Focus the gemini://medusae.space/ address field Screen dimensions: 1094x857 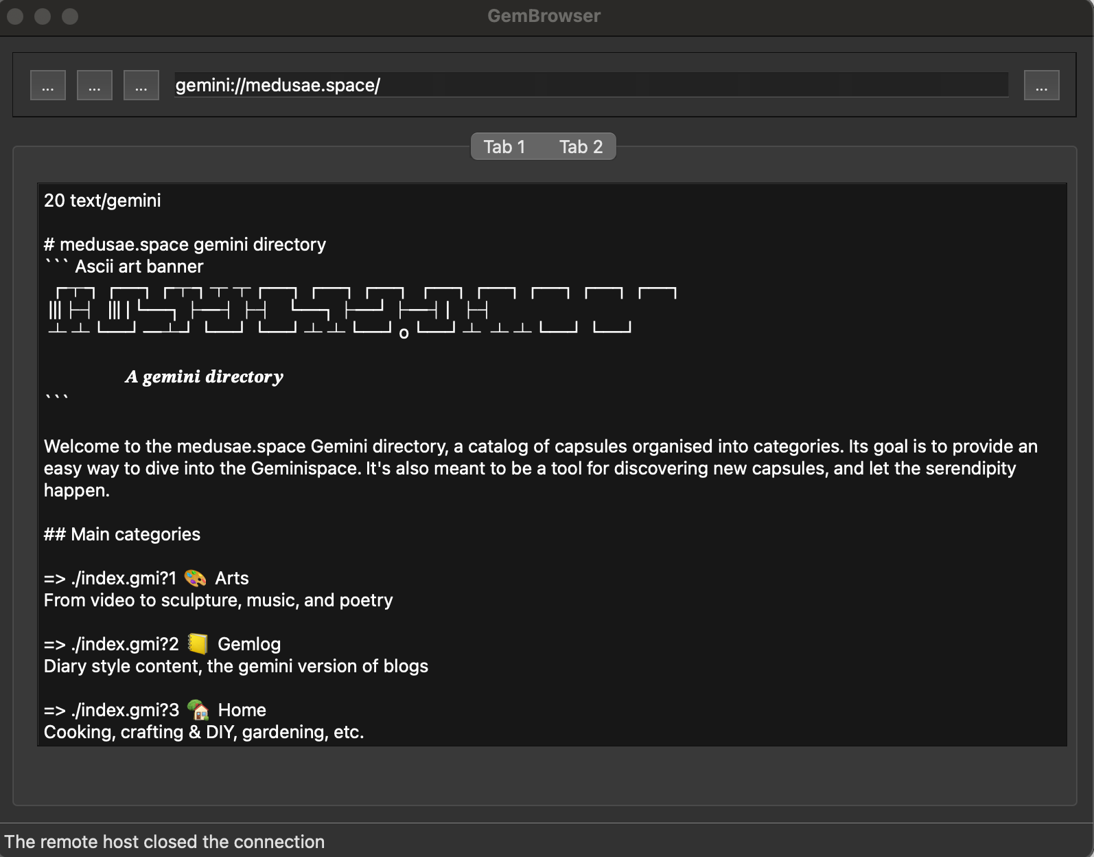[591, 85]
